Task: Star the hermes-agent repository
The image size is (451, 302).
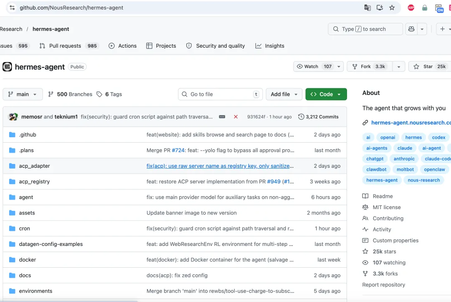Action: 429,67
